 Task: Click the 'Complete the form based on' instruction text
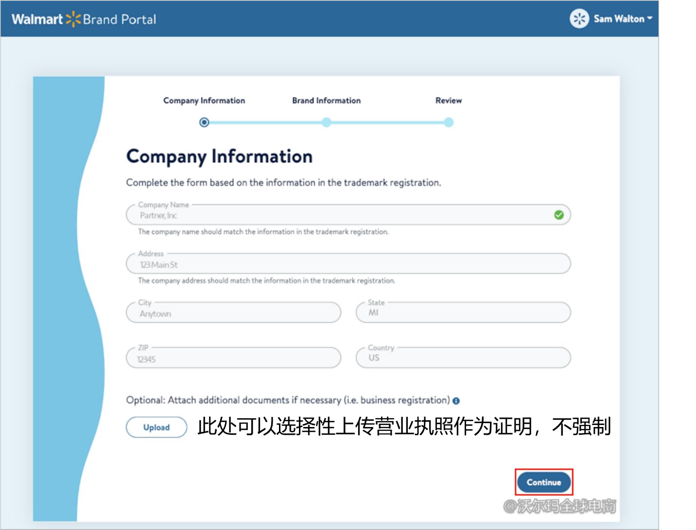(283, 183)
